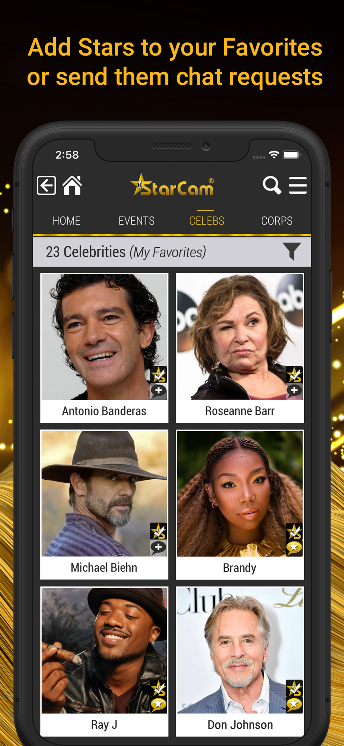Switch to the EVENTS tab
Image resolution: width=344 pixels, height=746 pixels.
(137, 221)
